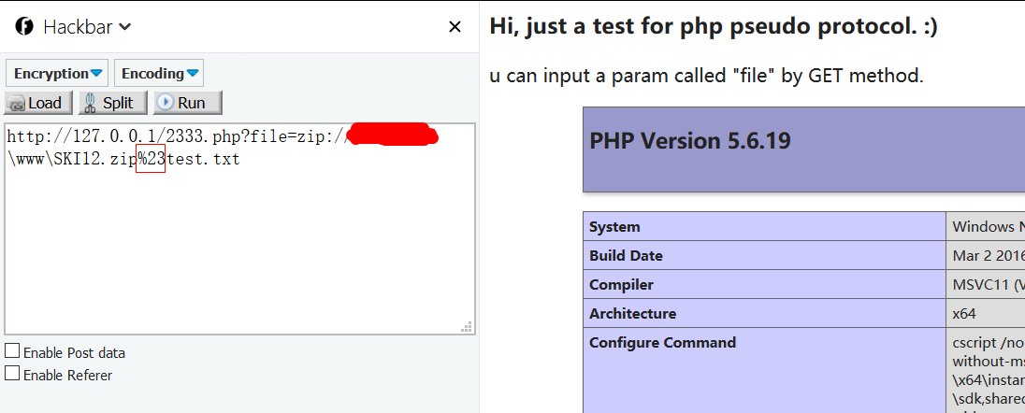1025x413 pixels.
Task: Close the Hackbar sidebar panel
Action: coord(455,27)
